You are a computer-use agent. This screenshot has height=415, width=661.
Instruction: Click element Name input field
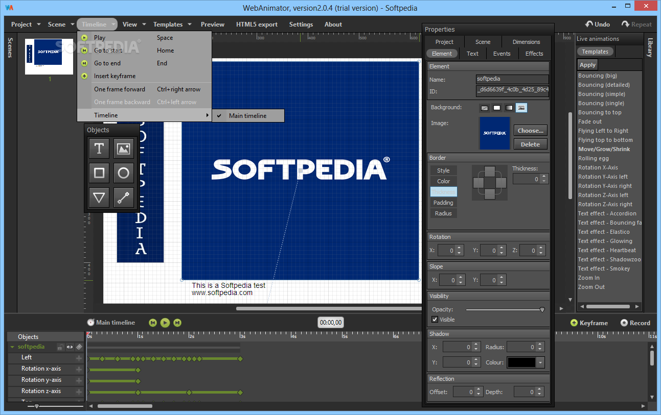(x=512, y=79)
